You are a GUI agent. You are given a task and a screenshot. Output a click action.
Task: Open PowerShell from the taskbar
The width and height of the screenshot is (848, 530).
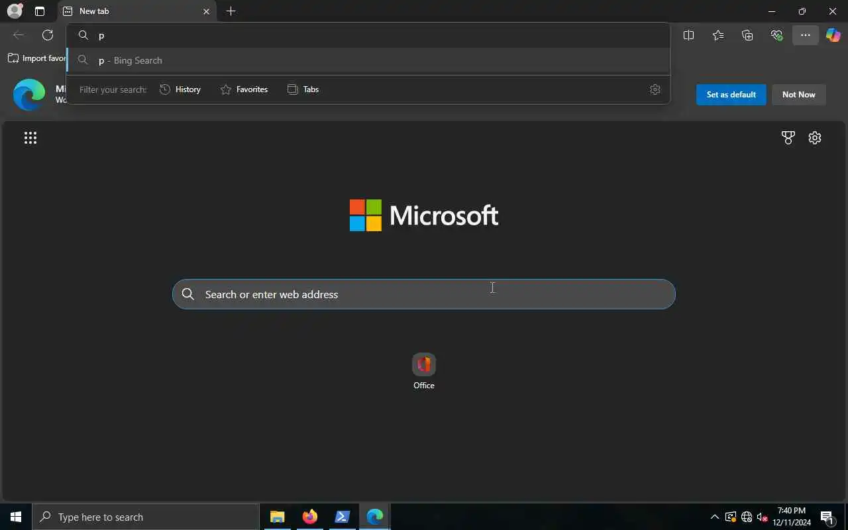point(342,517)
